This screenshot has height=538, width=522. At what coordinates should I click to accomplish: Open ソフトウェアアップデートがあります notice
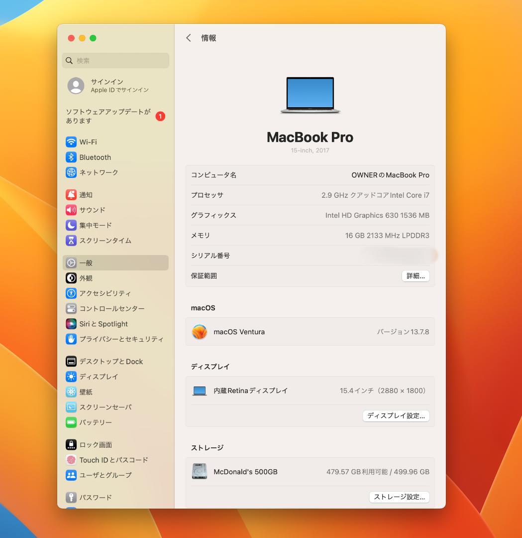click(108, 116)
